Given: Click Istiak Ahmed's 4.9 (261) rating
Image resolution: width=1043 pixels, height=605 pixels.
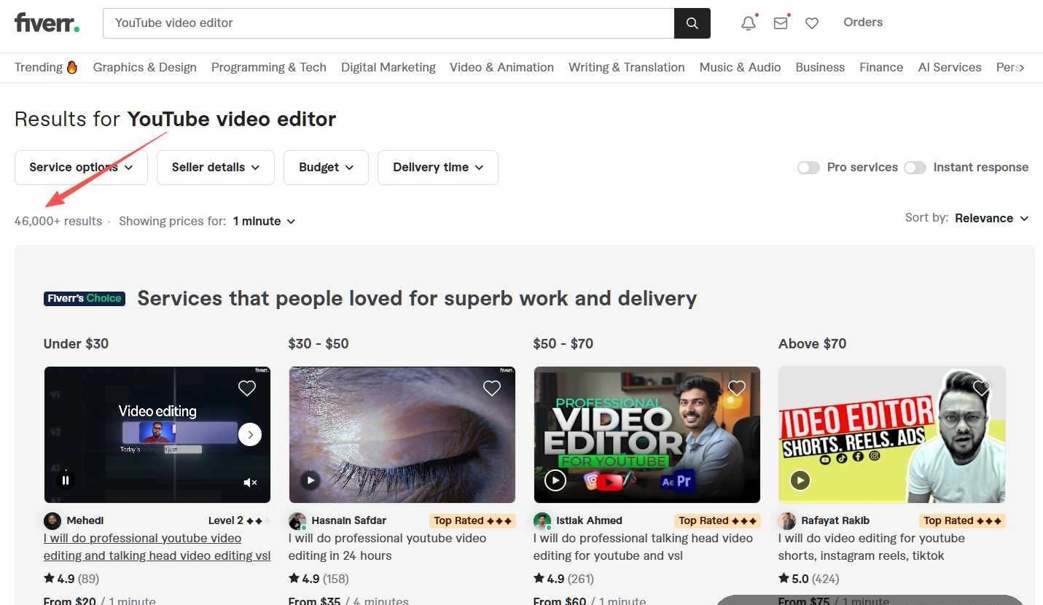Looking at the screenshot, I should click(563, 579).
